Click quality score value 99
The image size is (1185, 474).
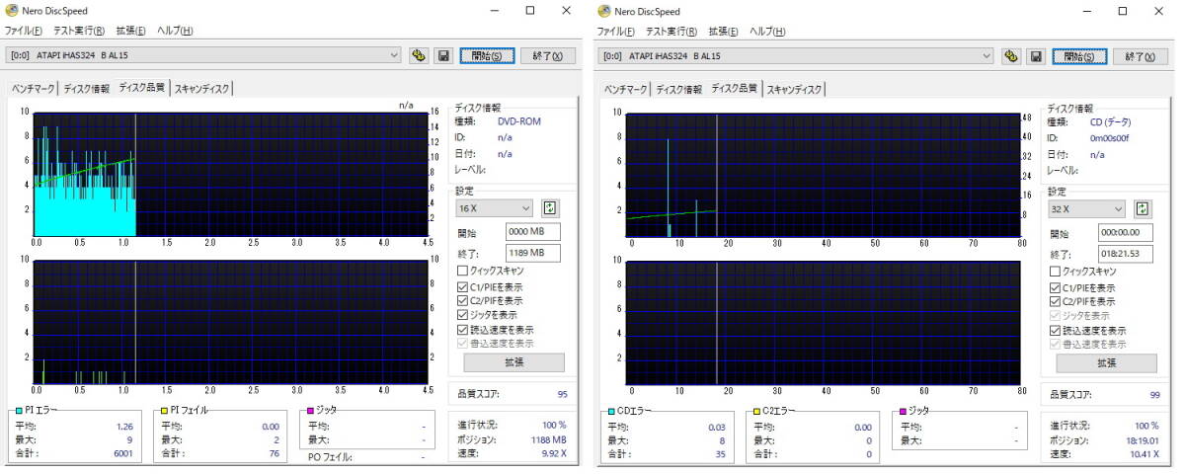pos(1154,395)
